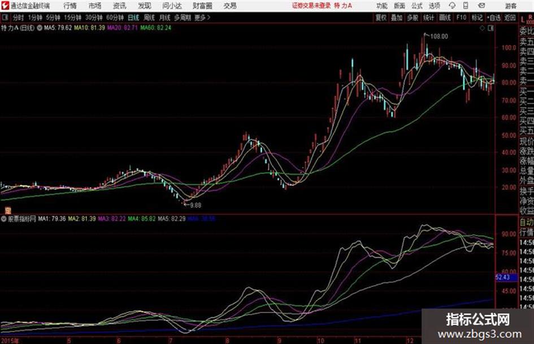Click the 通达信 red logo icon
This screenshot has width=534, height=344.
[5, 6]
